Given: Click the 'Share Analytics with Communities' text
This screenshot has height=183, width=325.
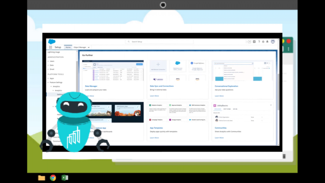Looking at the screenshot, I should coord(228,132).
